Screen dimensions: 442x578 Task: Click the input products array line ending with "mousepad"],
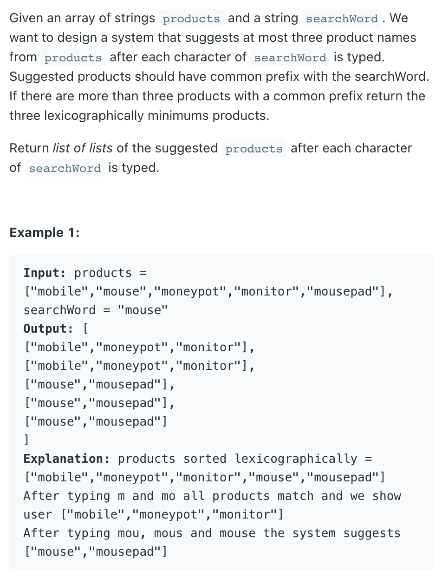pyautogui.click(x=209, y=291)
